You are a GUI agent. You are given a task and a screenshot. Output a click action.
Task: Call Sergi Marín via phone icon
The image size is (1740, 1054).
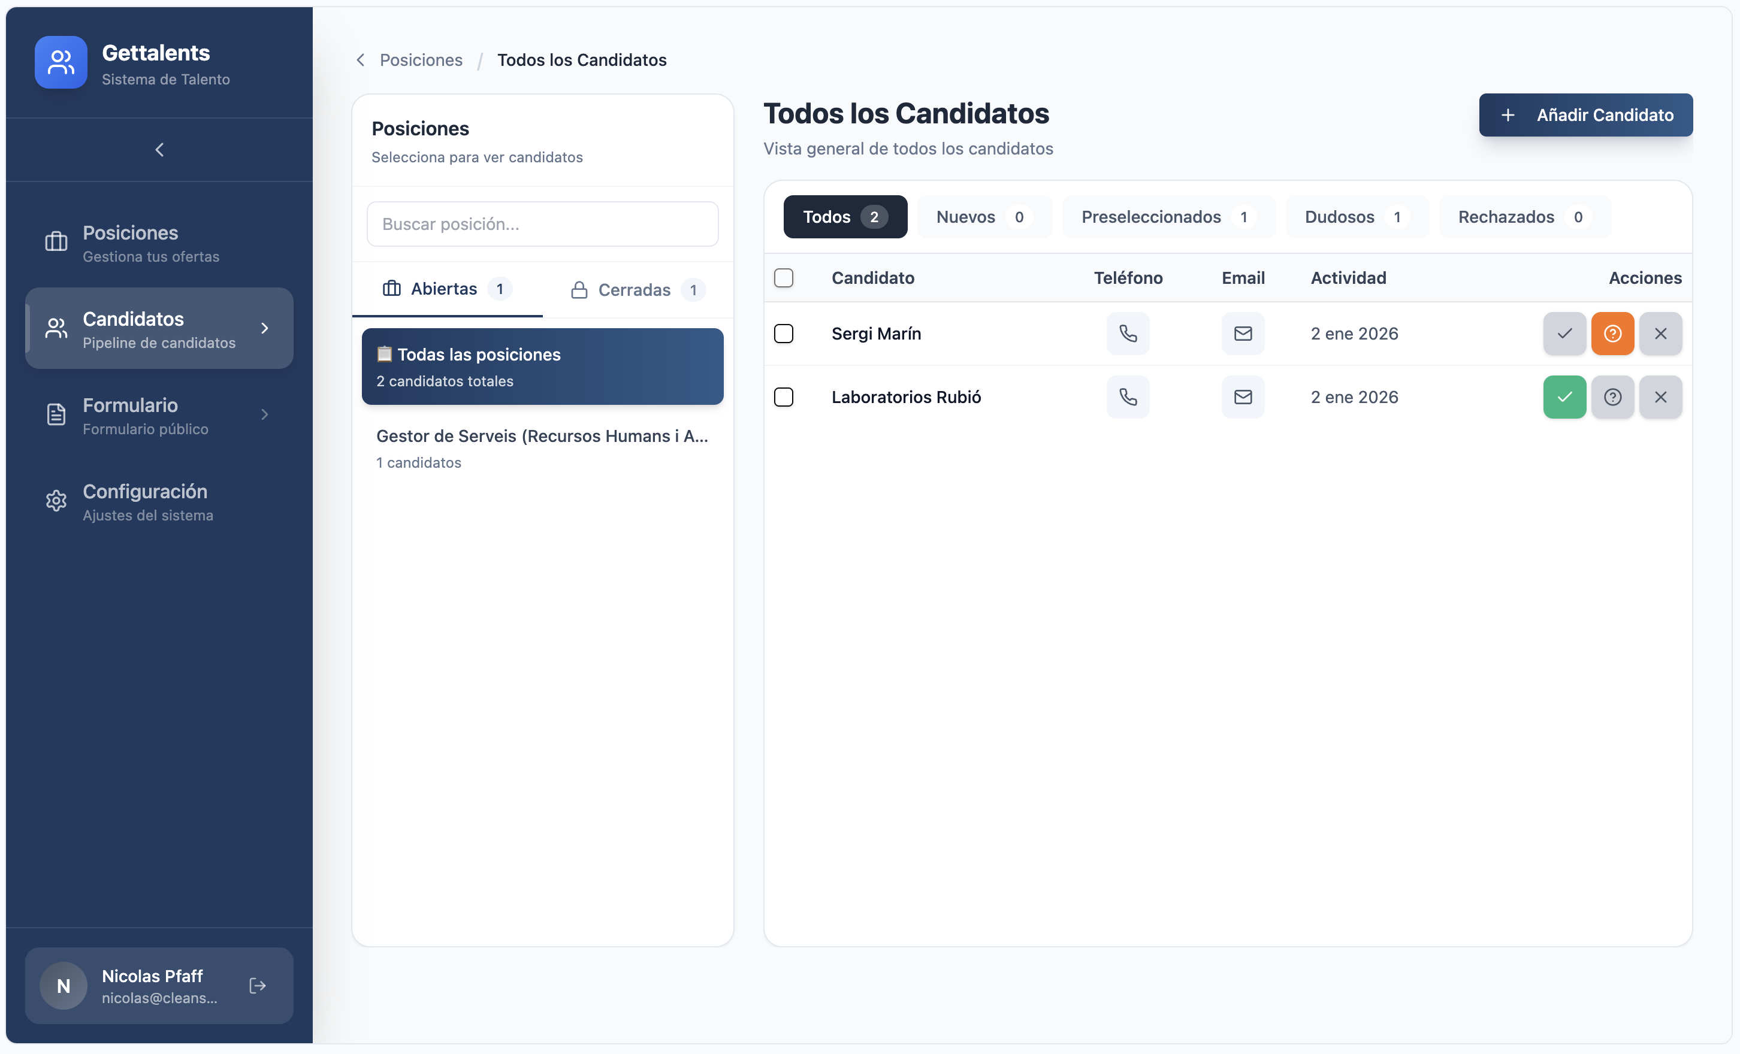point(1128,333)
